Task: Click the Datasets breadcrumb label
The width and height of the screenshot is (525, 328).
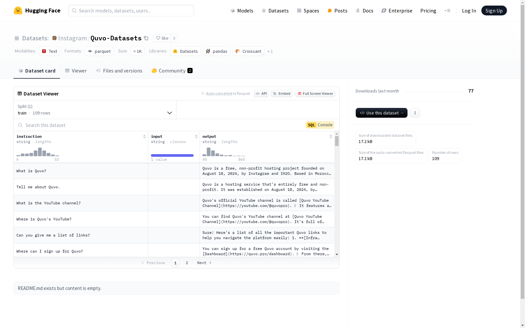Action: coord(35,38)
